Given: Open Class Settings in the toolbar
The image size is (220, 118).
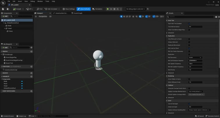Looking at the screenshot, I should click(69, 9).
